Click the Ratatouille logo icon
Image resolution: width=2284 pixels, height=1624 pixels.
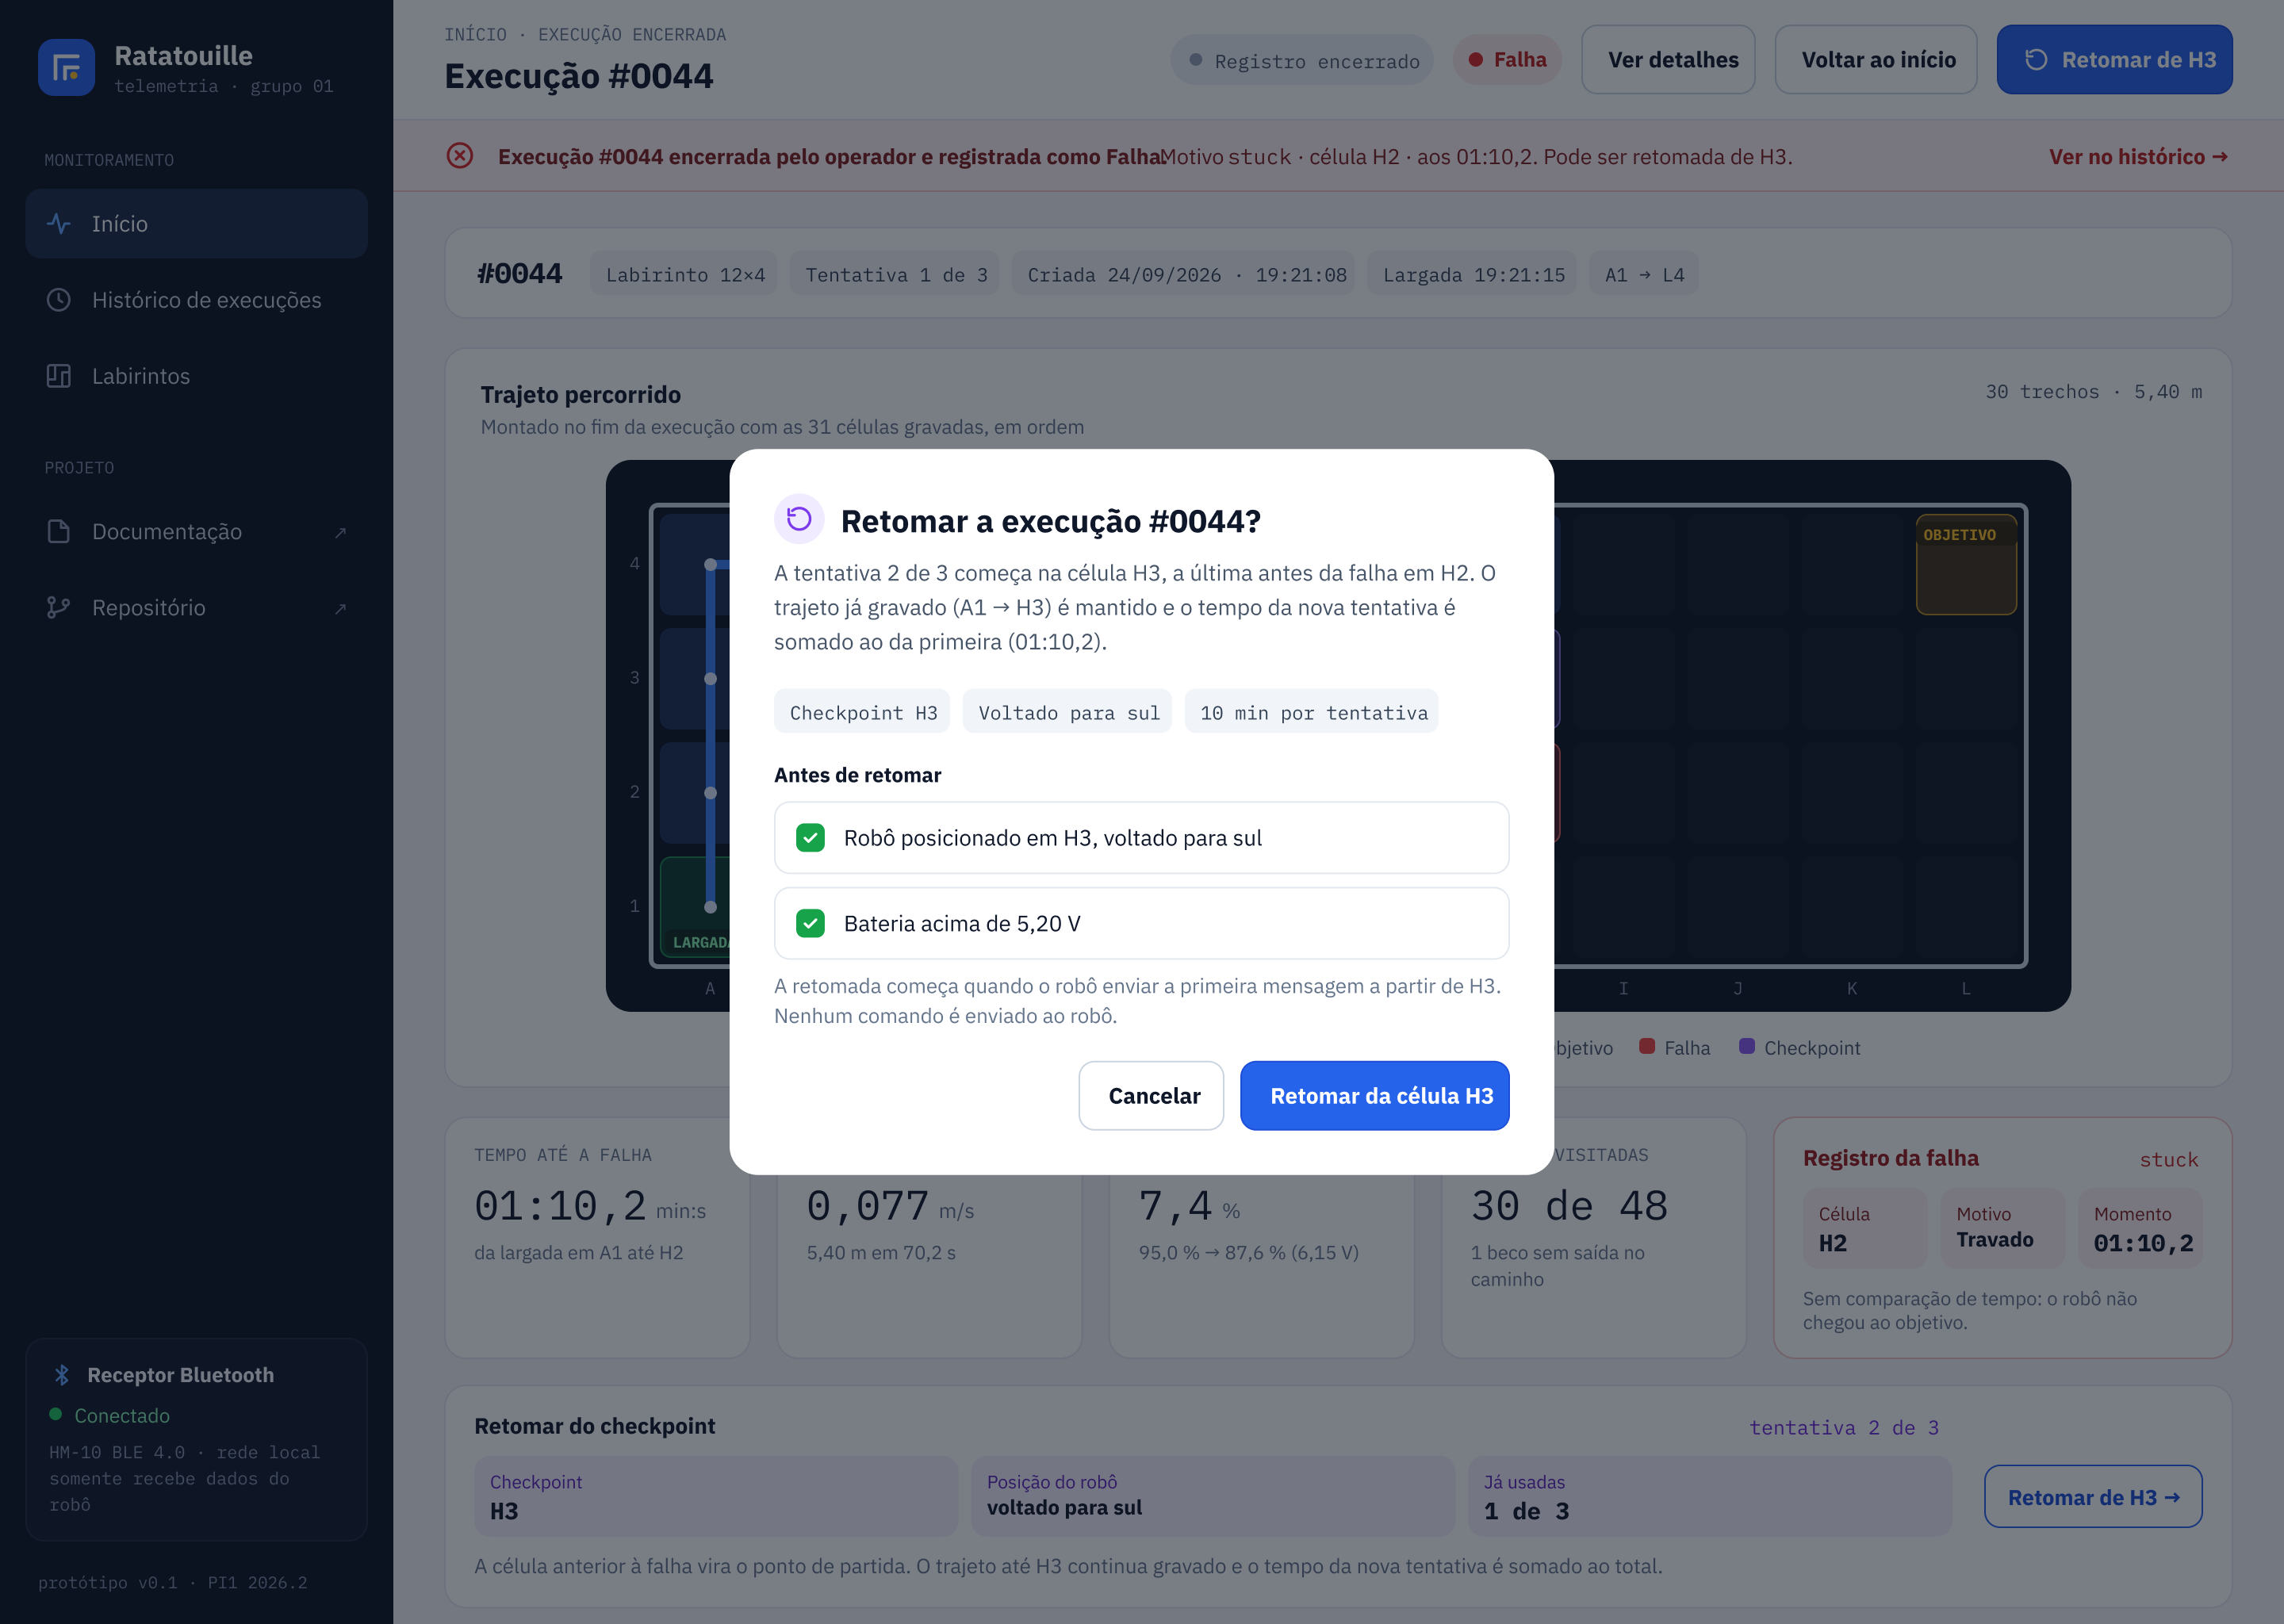click(x=66, y=68)
